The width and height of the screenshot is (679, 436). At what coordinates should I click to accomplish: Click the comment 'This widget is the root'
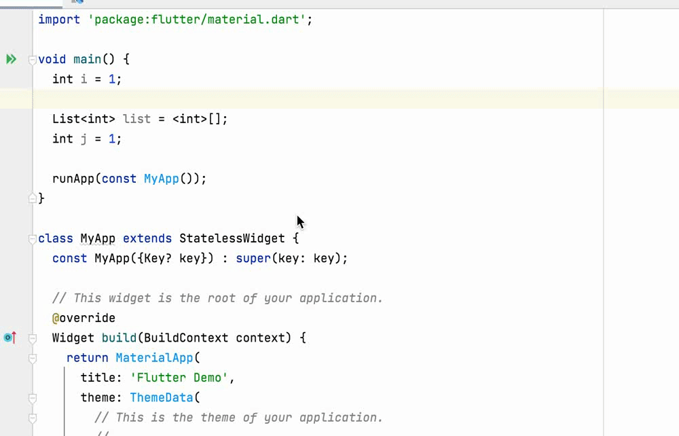pyautogui.click(x=218, y=298)
